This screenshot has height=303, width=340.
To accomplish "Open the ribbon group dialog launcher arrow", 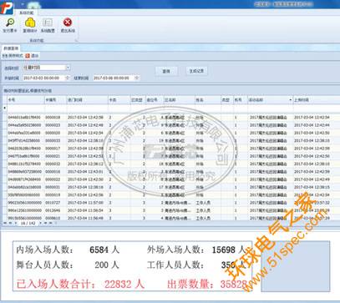I will tap(76, 41).
